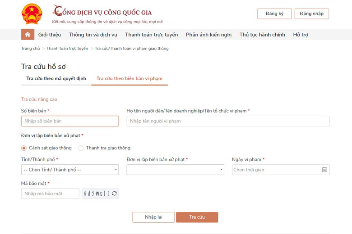Click the Trang chủ breadcrumb link
Image resolution: width=352 pixels, height=234 pixels.
coord(30,49)
